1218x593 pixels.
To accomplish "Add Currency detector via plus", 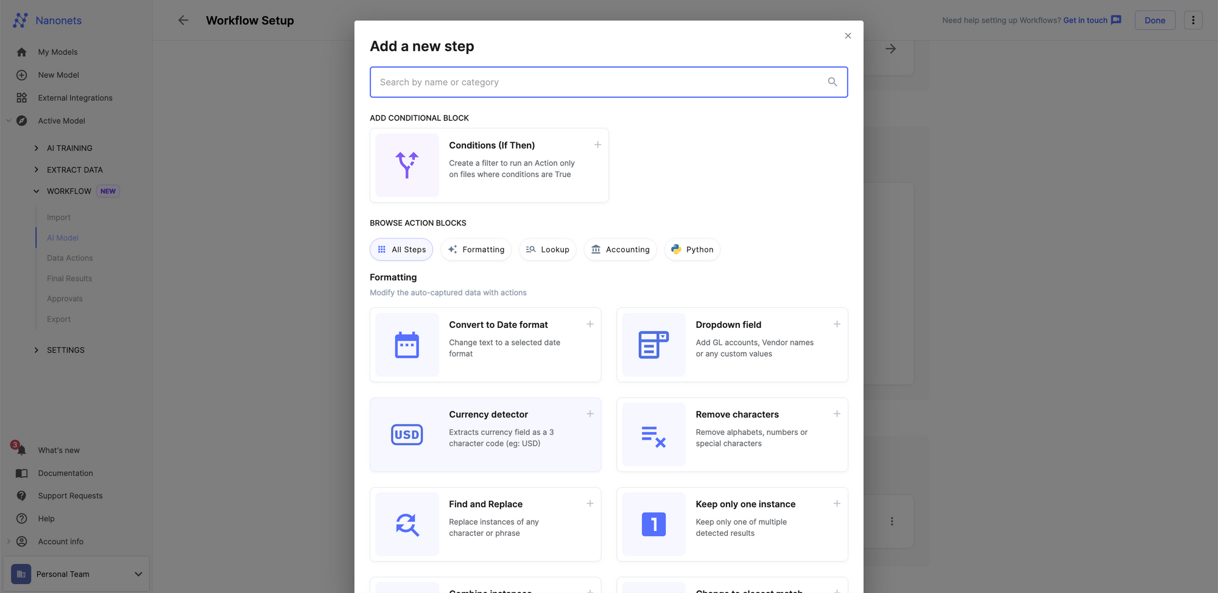I will coord(590,414).
